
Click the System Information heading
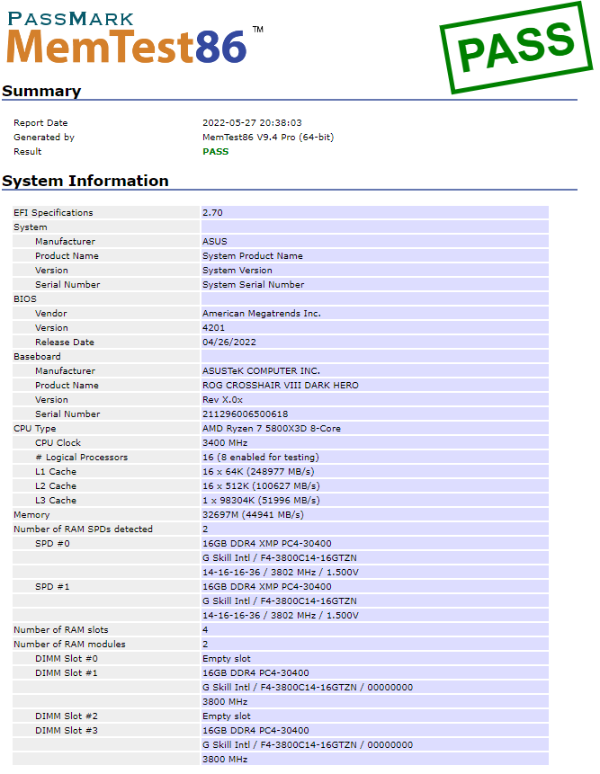click(x=85, y=181)
